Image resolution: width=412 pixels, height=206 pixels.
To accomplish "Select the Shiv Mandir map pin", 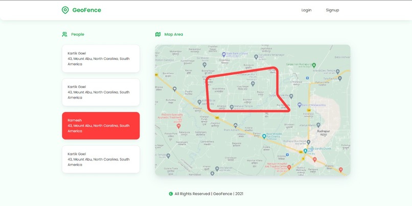I will (x=217, y=168).
